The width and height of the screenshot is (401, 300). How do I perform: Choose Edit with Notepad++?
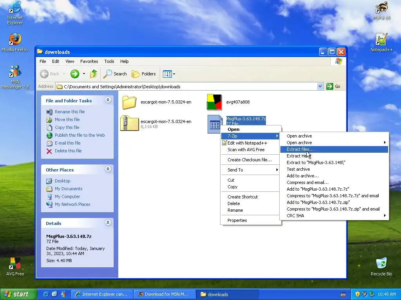(251, 143)
